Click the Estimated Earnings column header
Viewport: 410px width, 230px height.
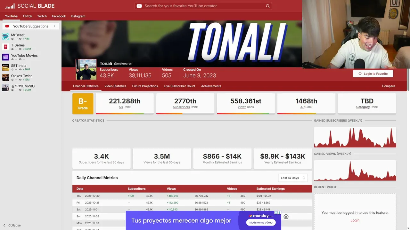point(271,189)
